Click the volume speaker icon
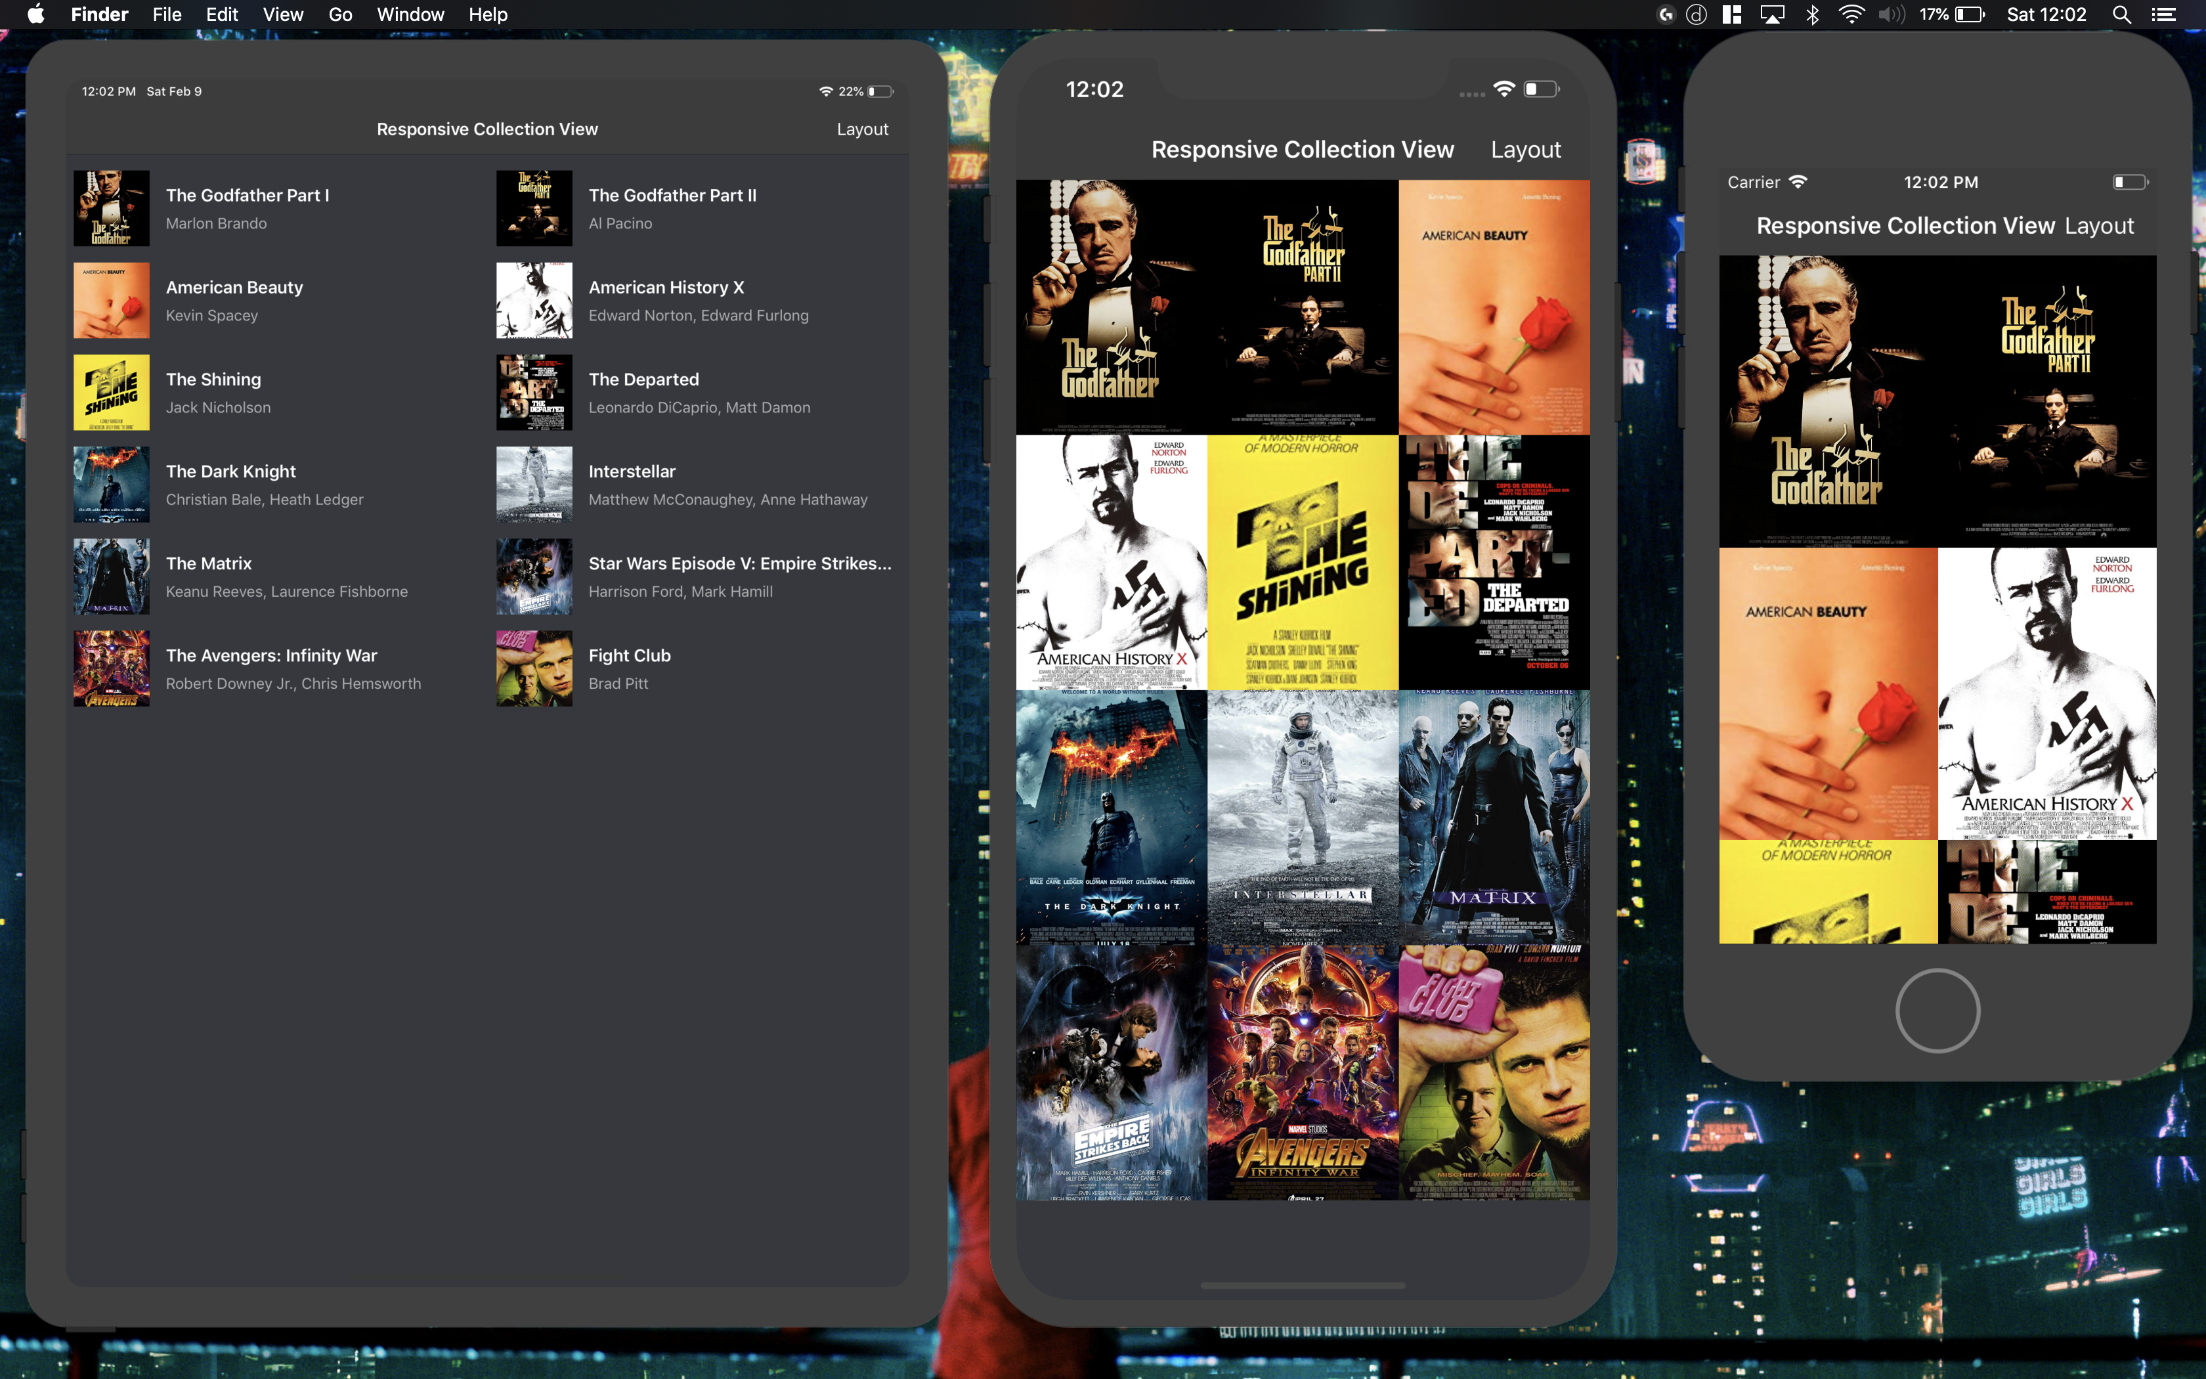Screen dimensions: 2206x1379 [x=1892, y=14]
